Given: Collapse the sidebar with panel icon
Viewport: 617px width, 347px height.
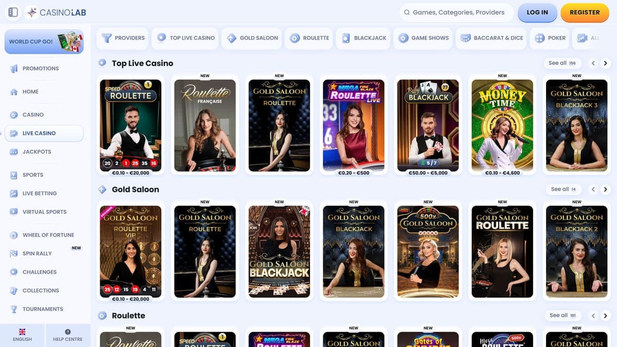Looking at the screenshot, I should [13, 12].
